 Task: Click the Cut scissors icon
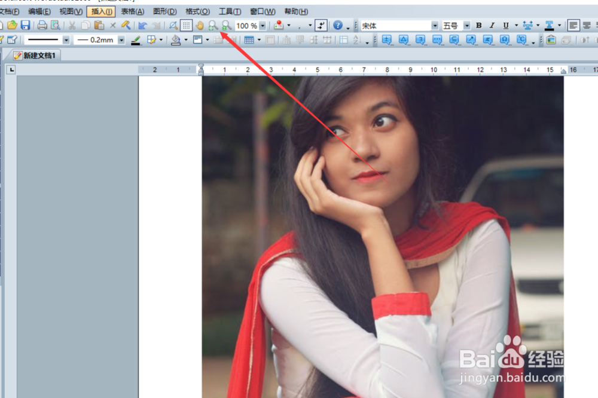[x=72, y=26]
